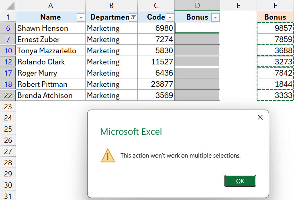Click the yellow warning triangle icon
The width and height of the screenshot is (294, 200).
(x=108, y=155)
